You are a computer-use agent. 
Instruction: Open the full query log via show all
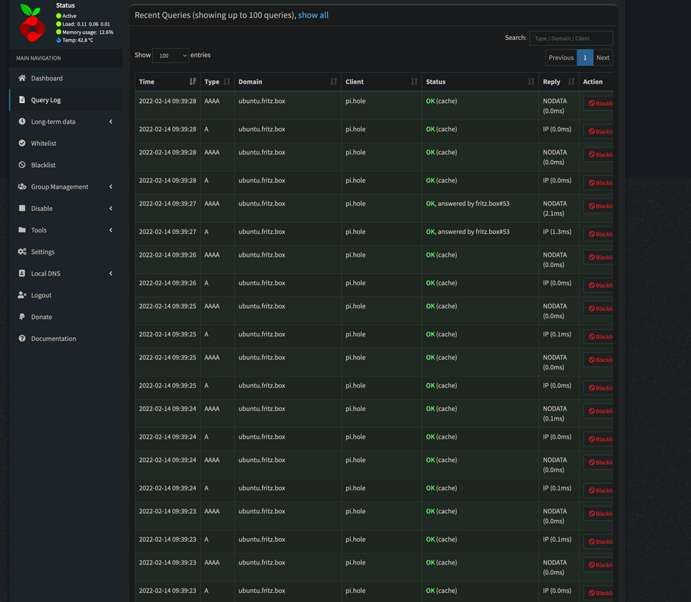coord(313,14)
